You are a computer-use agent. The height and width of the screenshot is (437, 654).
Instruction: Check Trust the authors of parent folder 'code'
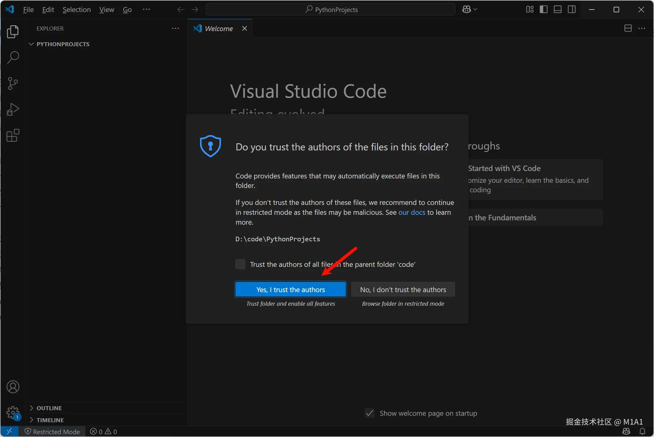tap(240, 264)
